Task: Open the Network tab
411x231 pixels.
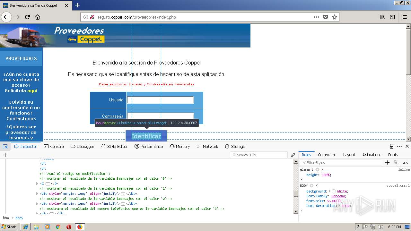Action: point(207,146)
